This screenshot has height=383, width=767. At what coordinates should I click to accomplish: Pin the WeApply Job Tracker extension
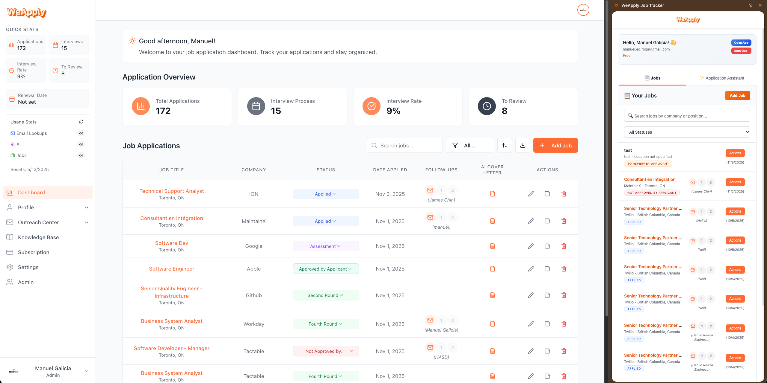[x=750, y=5]
